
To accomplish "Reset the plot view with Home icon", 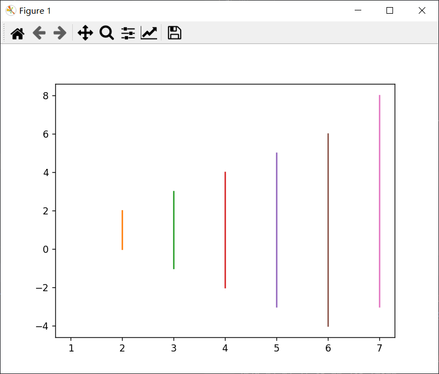I will pyautogui.click(x=18, y=33).
